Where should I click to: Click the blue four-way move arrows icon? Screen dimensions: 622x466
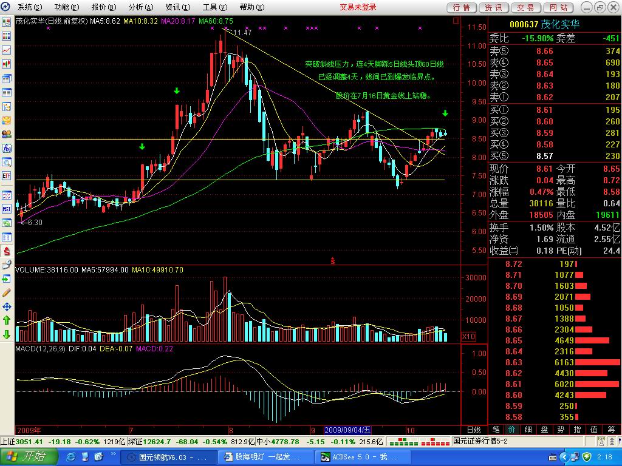click(x=7, y=306)
